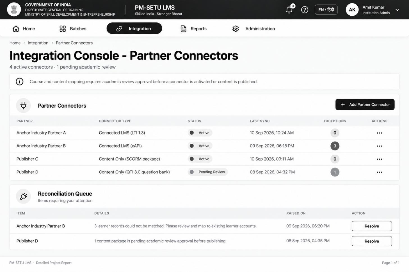Click Active status of the LTI 1.3 connector
409x272 pixels.
200,133
